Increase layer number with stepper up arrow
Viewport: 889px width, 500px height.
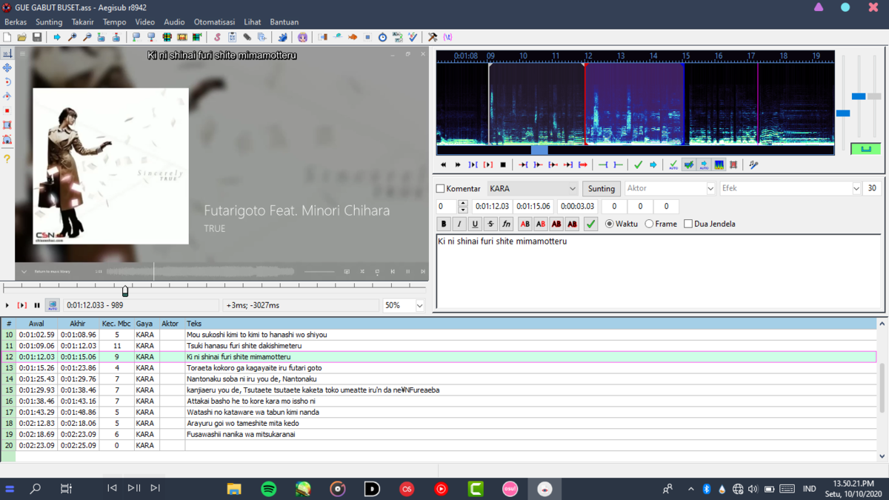click(463, 203)
